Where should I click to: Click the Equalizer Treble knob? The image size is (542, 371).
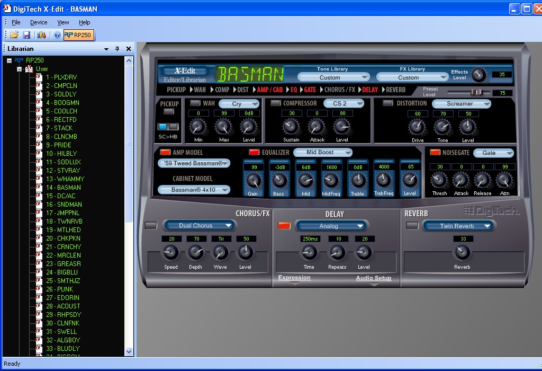pyautogui.click(x=358, y=181)
